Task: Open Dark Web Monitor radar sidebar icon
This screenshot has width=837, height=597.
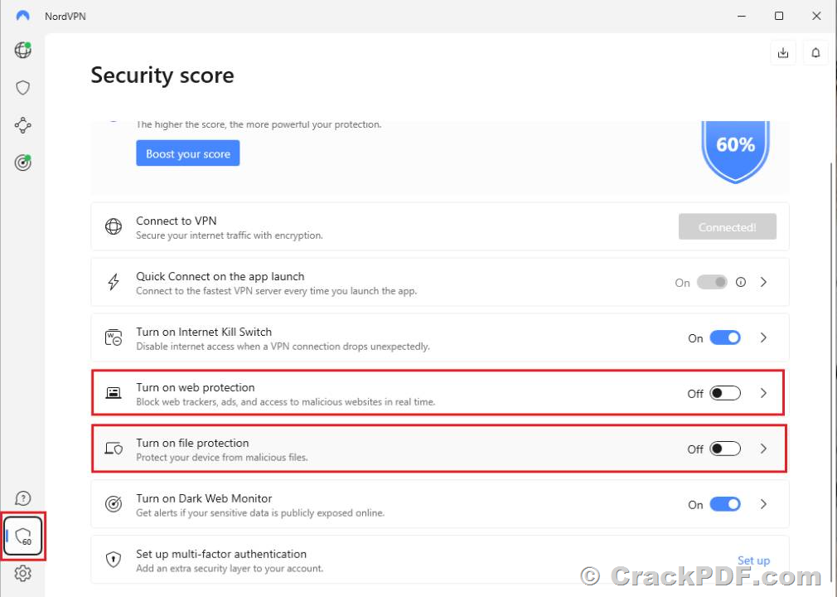Action: (22, 163)
